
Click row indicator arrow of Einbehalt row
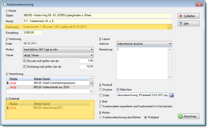coord(8,108)
